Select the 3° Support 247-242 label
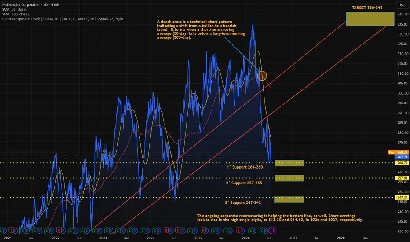 coord(243,202)
